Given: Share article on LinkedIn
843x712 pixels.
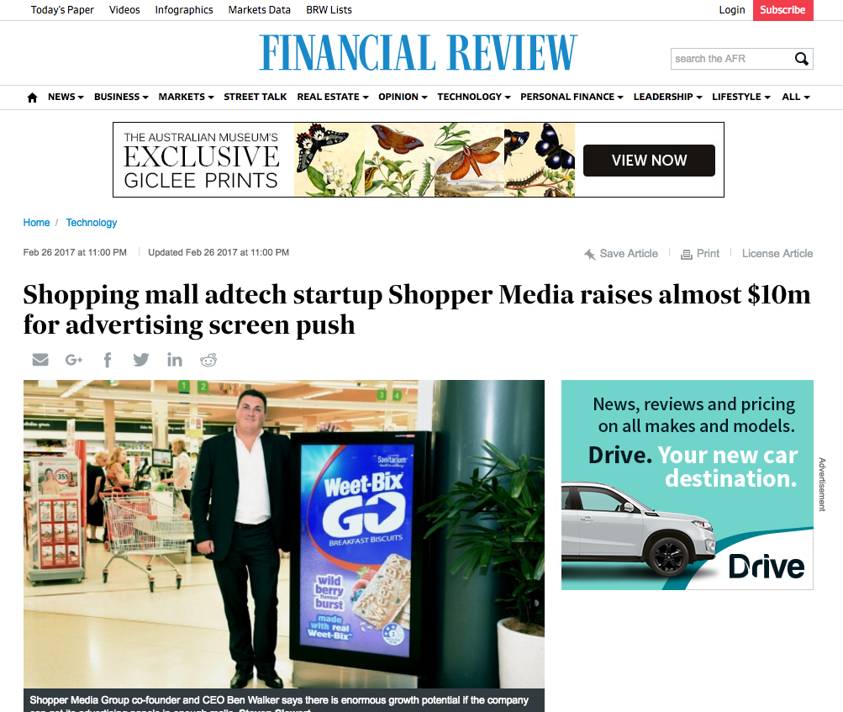Looking at the screenshot, I should coord(174,360).
